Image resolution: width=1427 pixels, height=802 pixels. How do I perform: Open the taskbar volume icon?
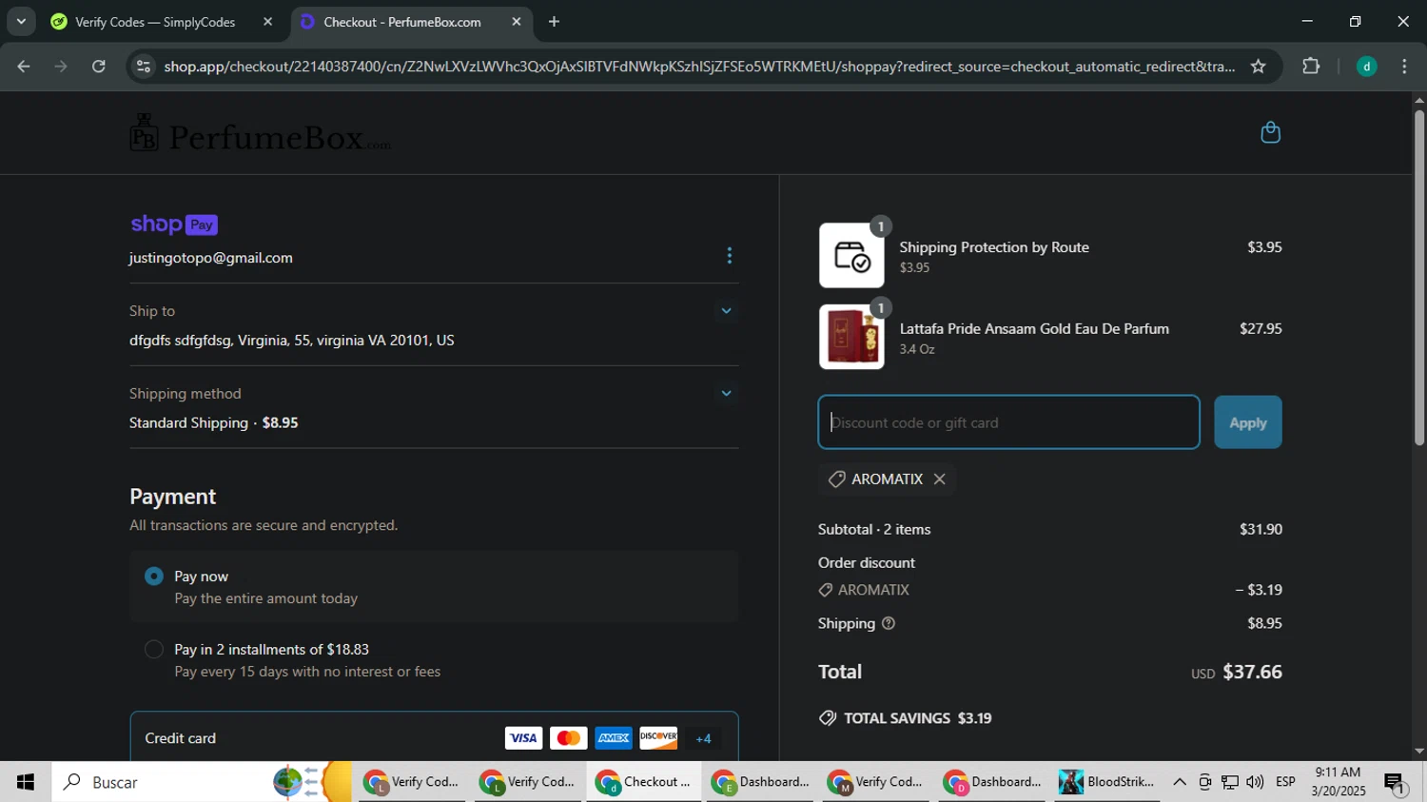pos(1255,782)
